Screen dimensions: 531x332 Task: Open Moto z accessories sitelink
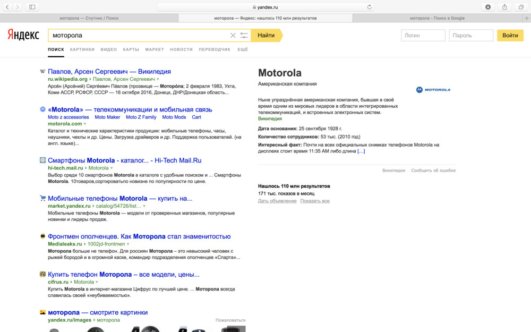click(x=68, y=117)
